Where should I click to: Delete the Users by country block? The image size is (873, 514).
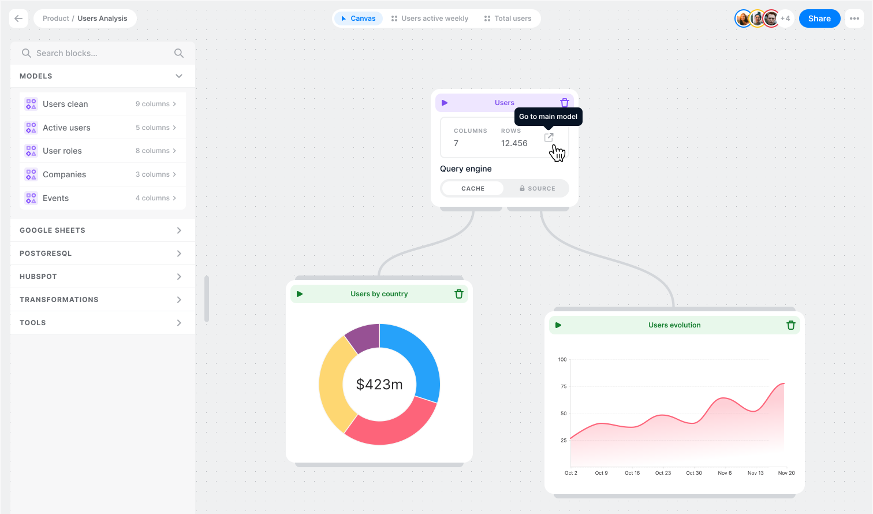pos(459,294)
